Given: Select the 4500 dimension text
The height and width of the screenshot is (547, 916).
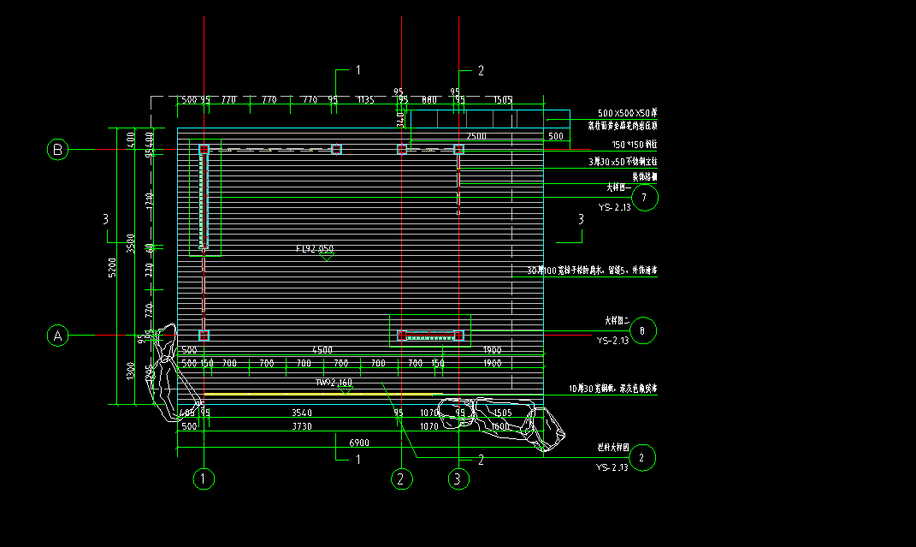Looking at the screenshot, I should (322, 350).
